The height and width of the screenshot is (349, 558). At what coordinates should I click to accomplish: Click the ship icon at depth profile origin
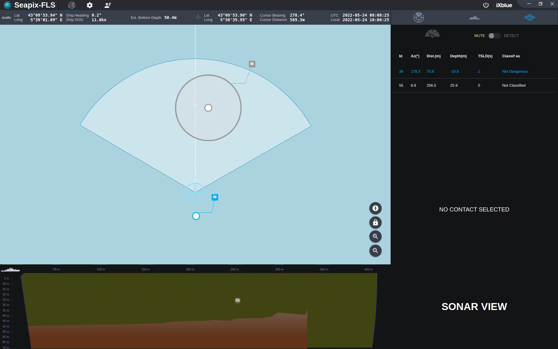pos(10,270)
